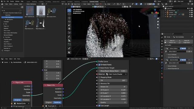This screenshot has height=109, width=194.
Task: Select Relative on the right Object Info node
Action: pyautogui.click(x=57, y=102)
